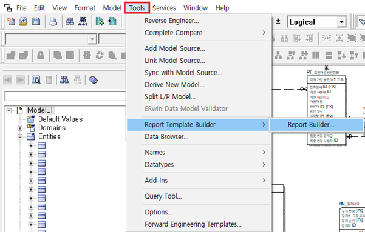This screenshot has width=365, height=232.
Task: Open the Help menu
Action: [x=222, y=8]
